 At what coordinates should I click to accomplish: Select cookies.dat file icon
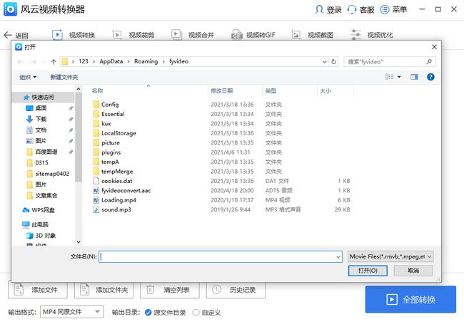point(96,181)
